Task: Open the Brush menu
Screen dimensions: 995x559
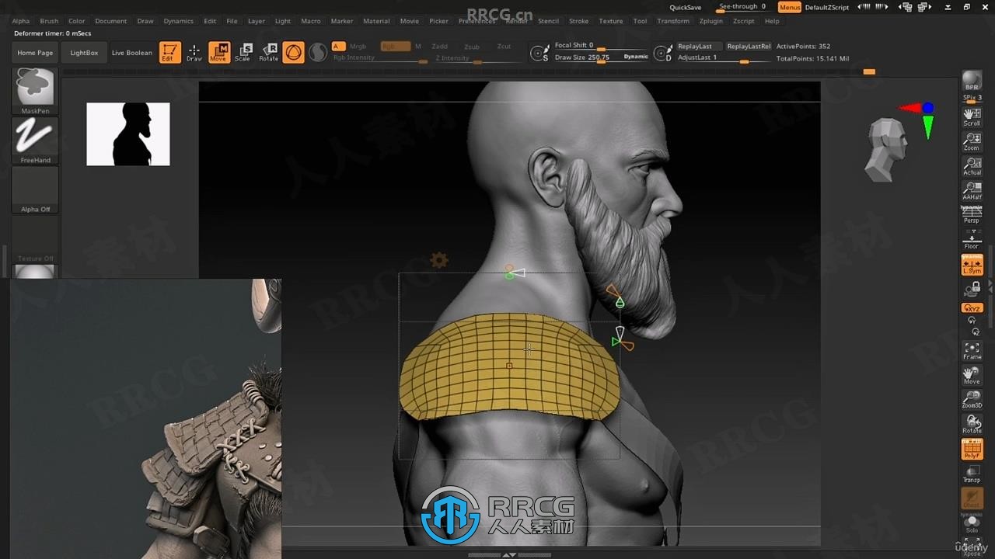Action: tap(49, 21)
